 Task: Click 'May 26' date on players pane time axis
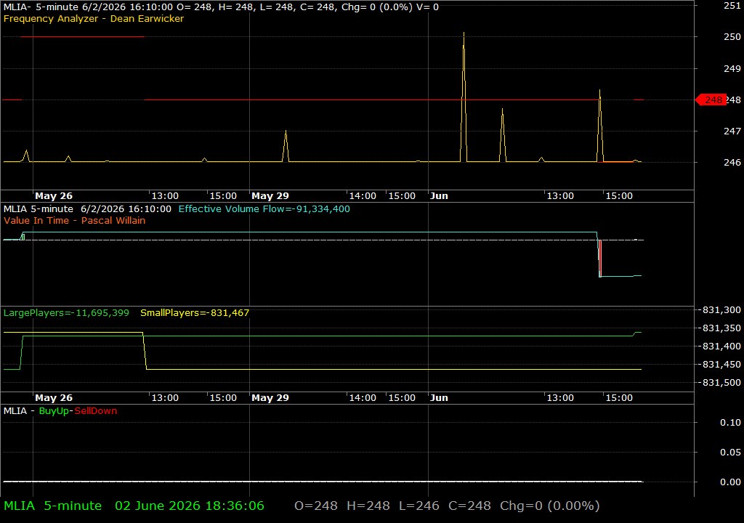54,398
